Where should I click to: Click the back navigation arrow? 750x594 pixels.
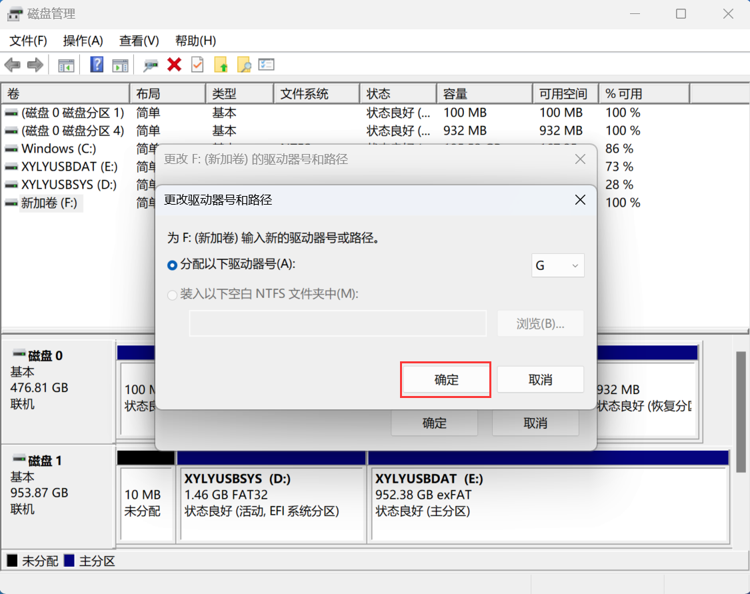point(13,65)
